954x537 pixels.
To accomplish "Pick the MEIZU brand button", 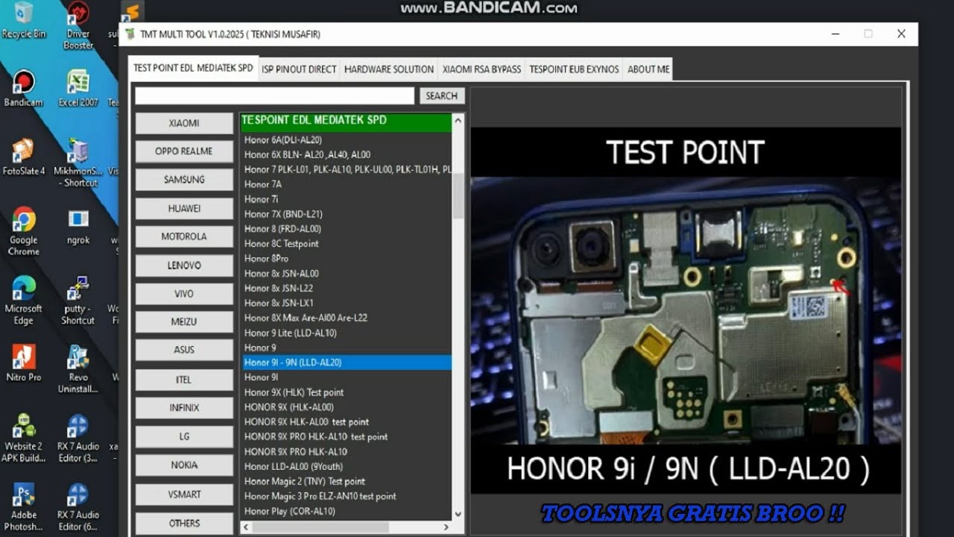I will pyautogui.click(x=184, y=322).
